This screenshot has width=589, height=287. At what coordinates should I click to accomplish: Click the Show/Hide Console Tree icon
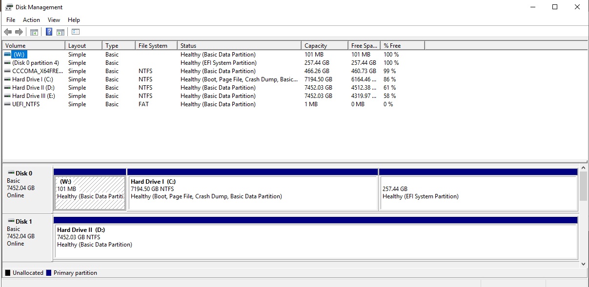tap(34, 32)
